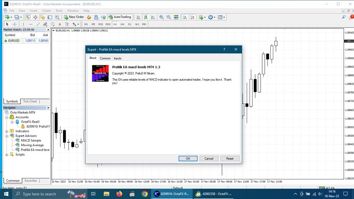The image size is (354, 199).
Task: Click the Reset button
Action: pos(230,158)
